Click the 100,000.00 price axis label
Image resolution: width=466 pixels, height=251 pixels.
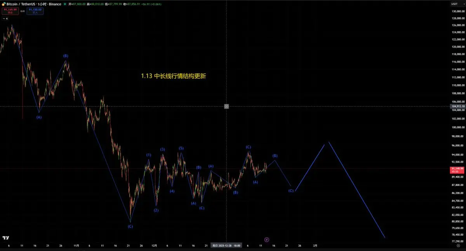[458, 127]
